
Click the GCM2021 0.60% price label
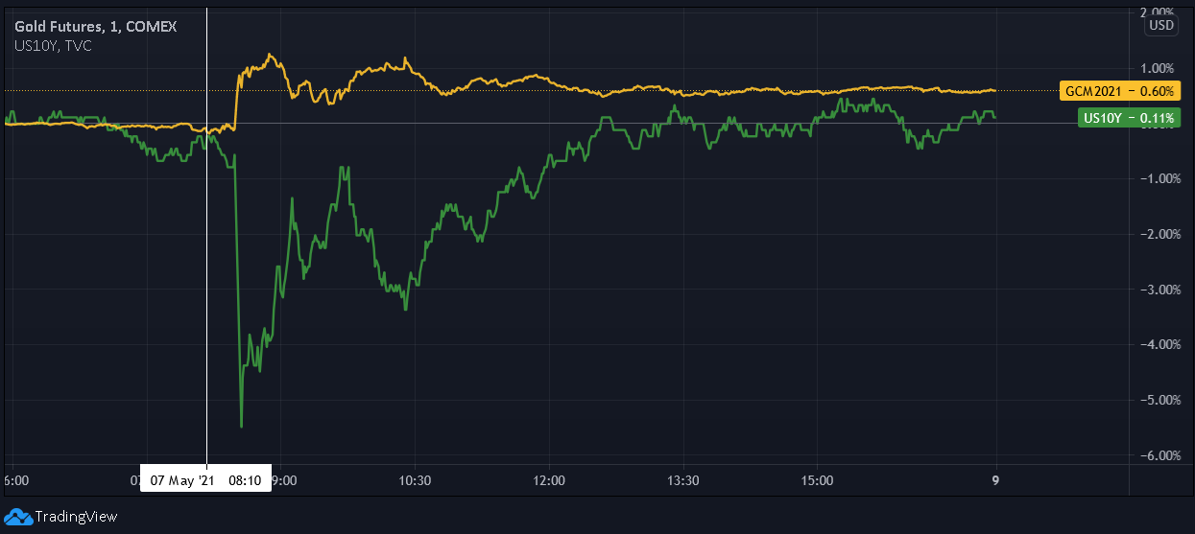(1120, 91)
